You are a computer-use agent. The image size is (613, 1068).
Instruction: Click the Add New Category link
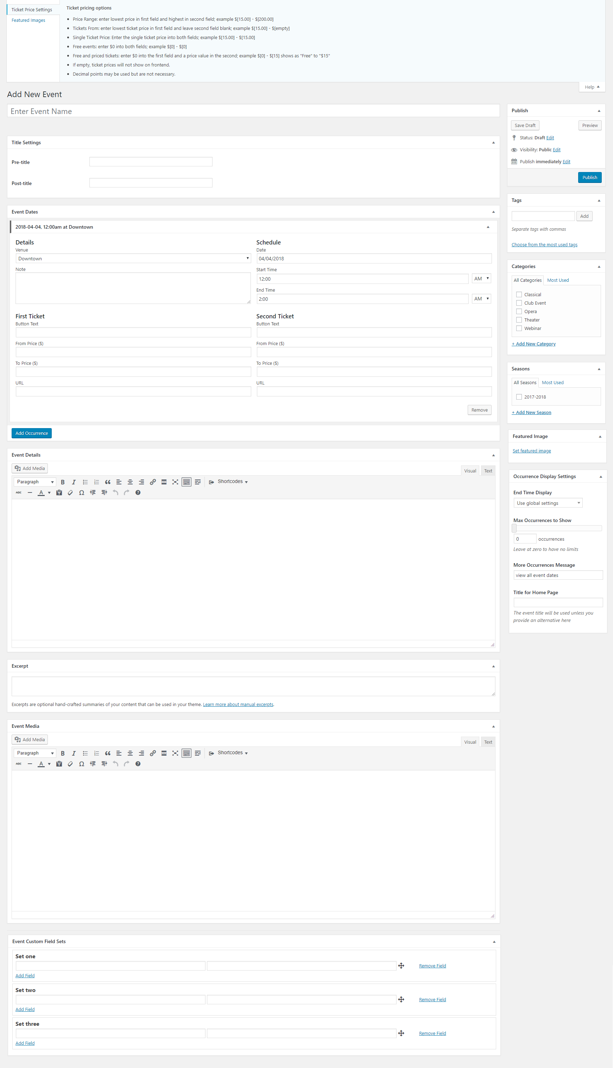click(533, 344)
